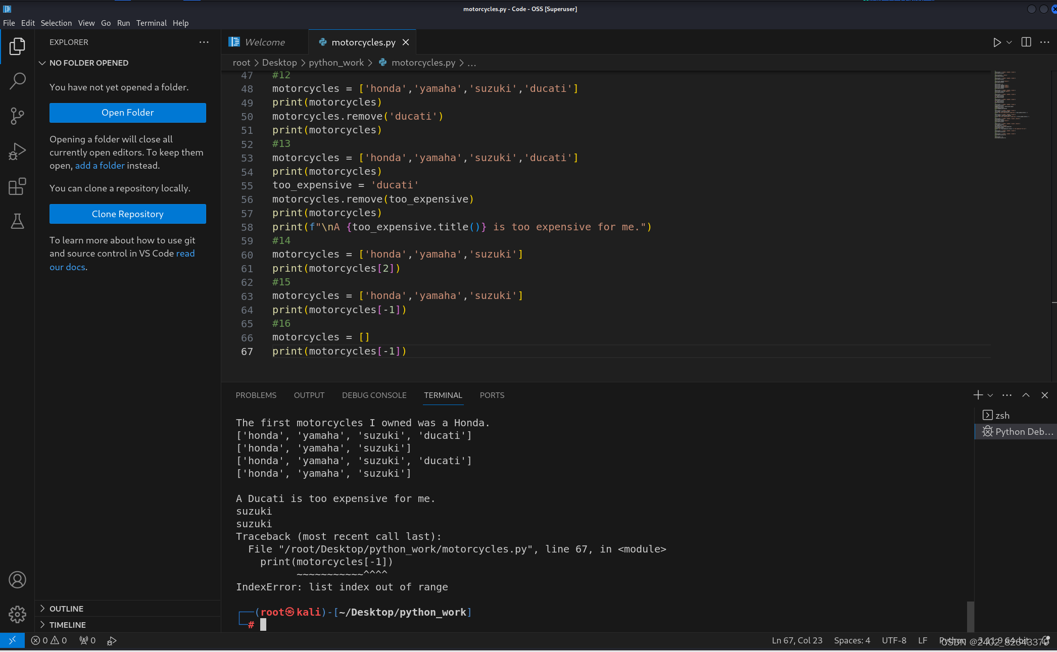Screen dimensions: 1057x652
Task: Click 'IndexError: list index out of range' text
Action: (342, 587)
